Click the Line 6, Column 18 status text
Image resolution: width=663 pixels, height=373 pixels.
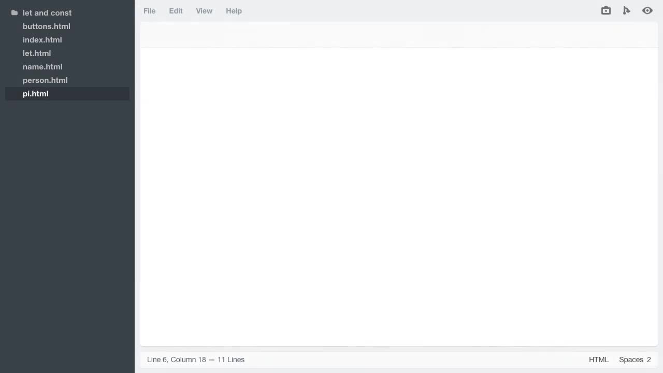pos(177,360)
